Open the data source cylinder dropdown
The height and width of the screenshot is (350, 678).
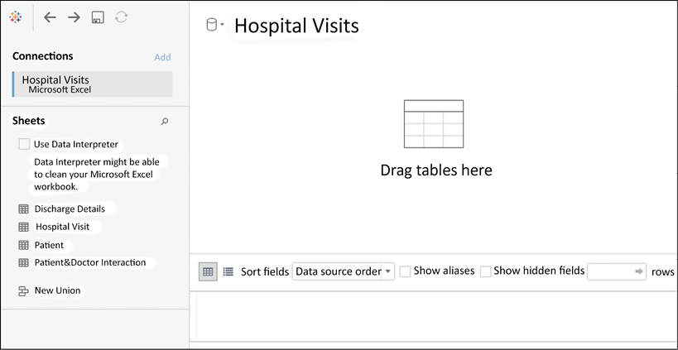pos(215,25)
